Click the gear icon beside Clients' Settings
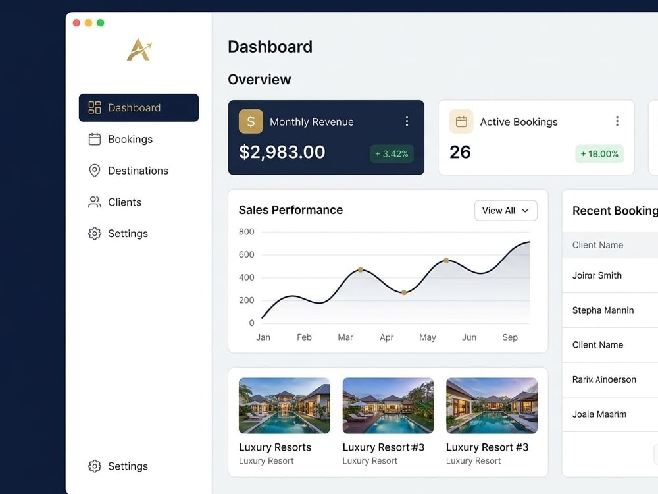This screenshot has width=658, height=494. (94, 234)
